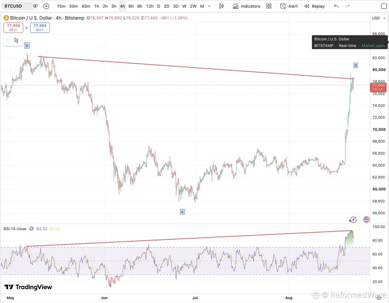Image resolution: width=389 pixels, height=303 pixels.
Task: Grab the dotted handle of the floating toolbar
Action: click(7, 40)
